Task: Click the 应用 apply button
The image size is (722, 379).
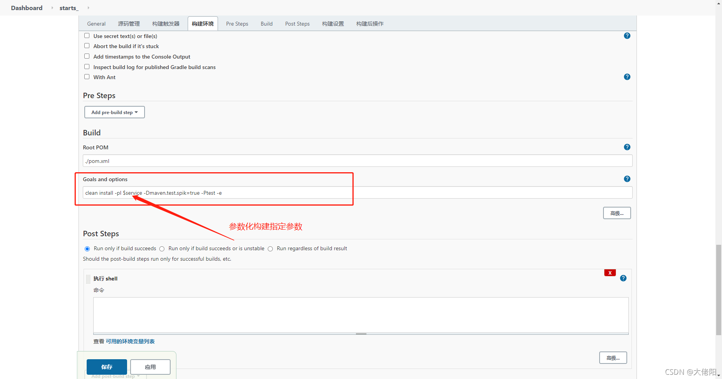Action: coord(150,367)
